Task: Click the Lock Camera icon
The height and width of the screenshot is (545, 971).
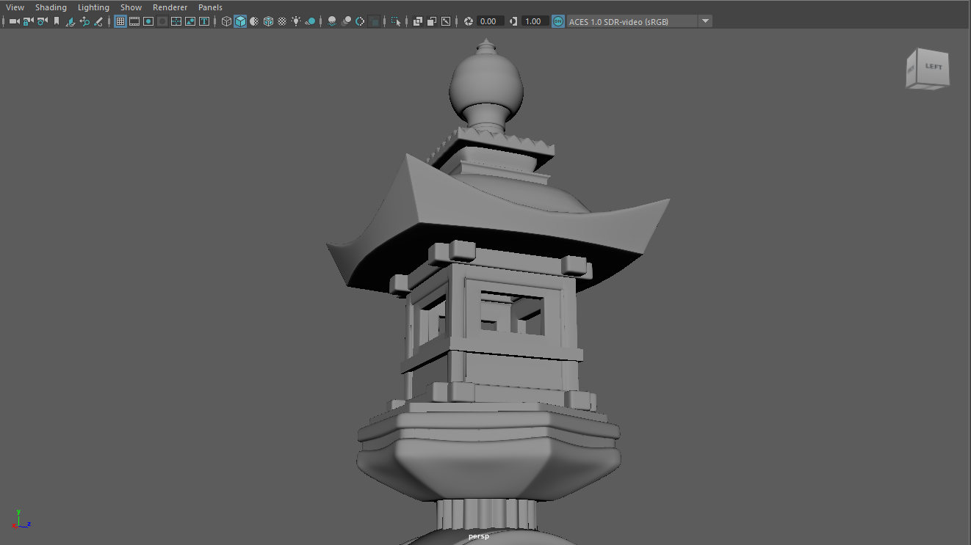Action: pos(28,21)
